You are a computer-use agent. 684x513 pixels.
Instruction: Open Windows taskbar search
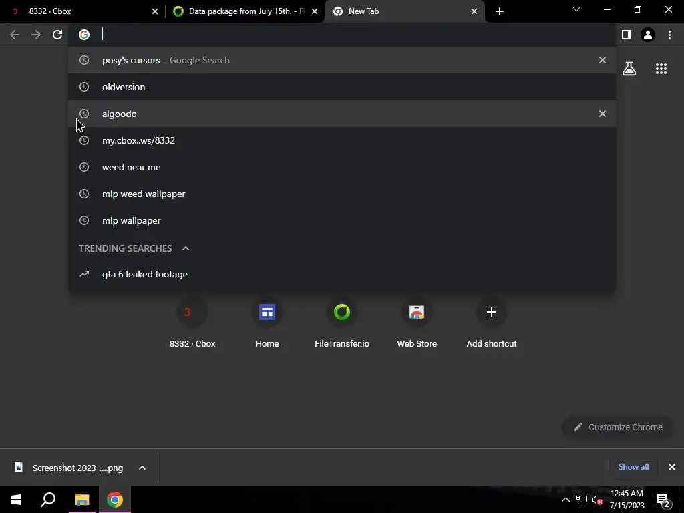48,500
